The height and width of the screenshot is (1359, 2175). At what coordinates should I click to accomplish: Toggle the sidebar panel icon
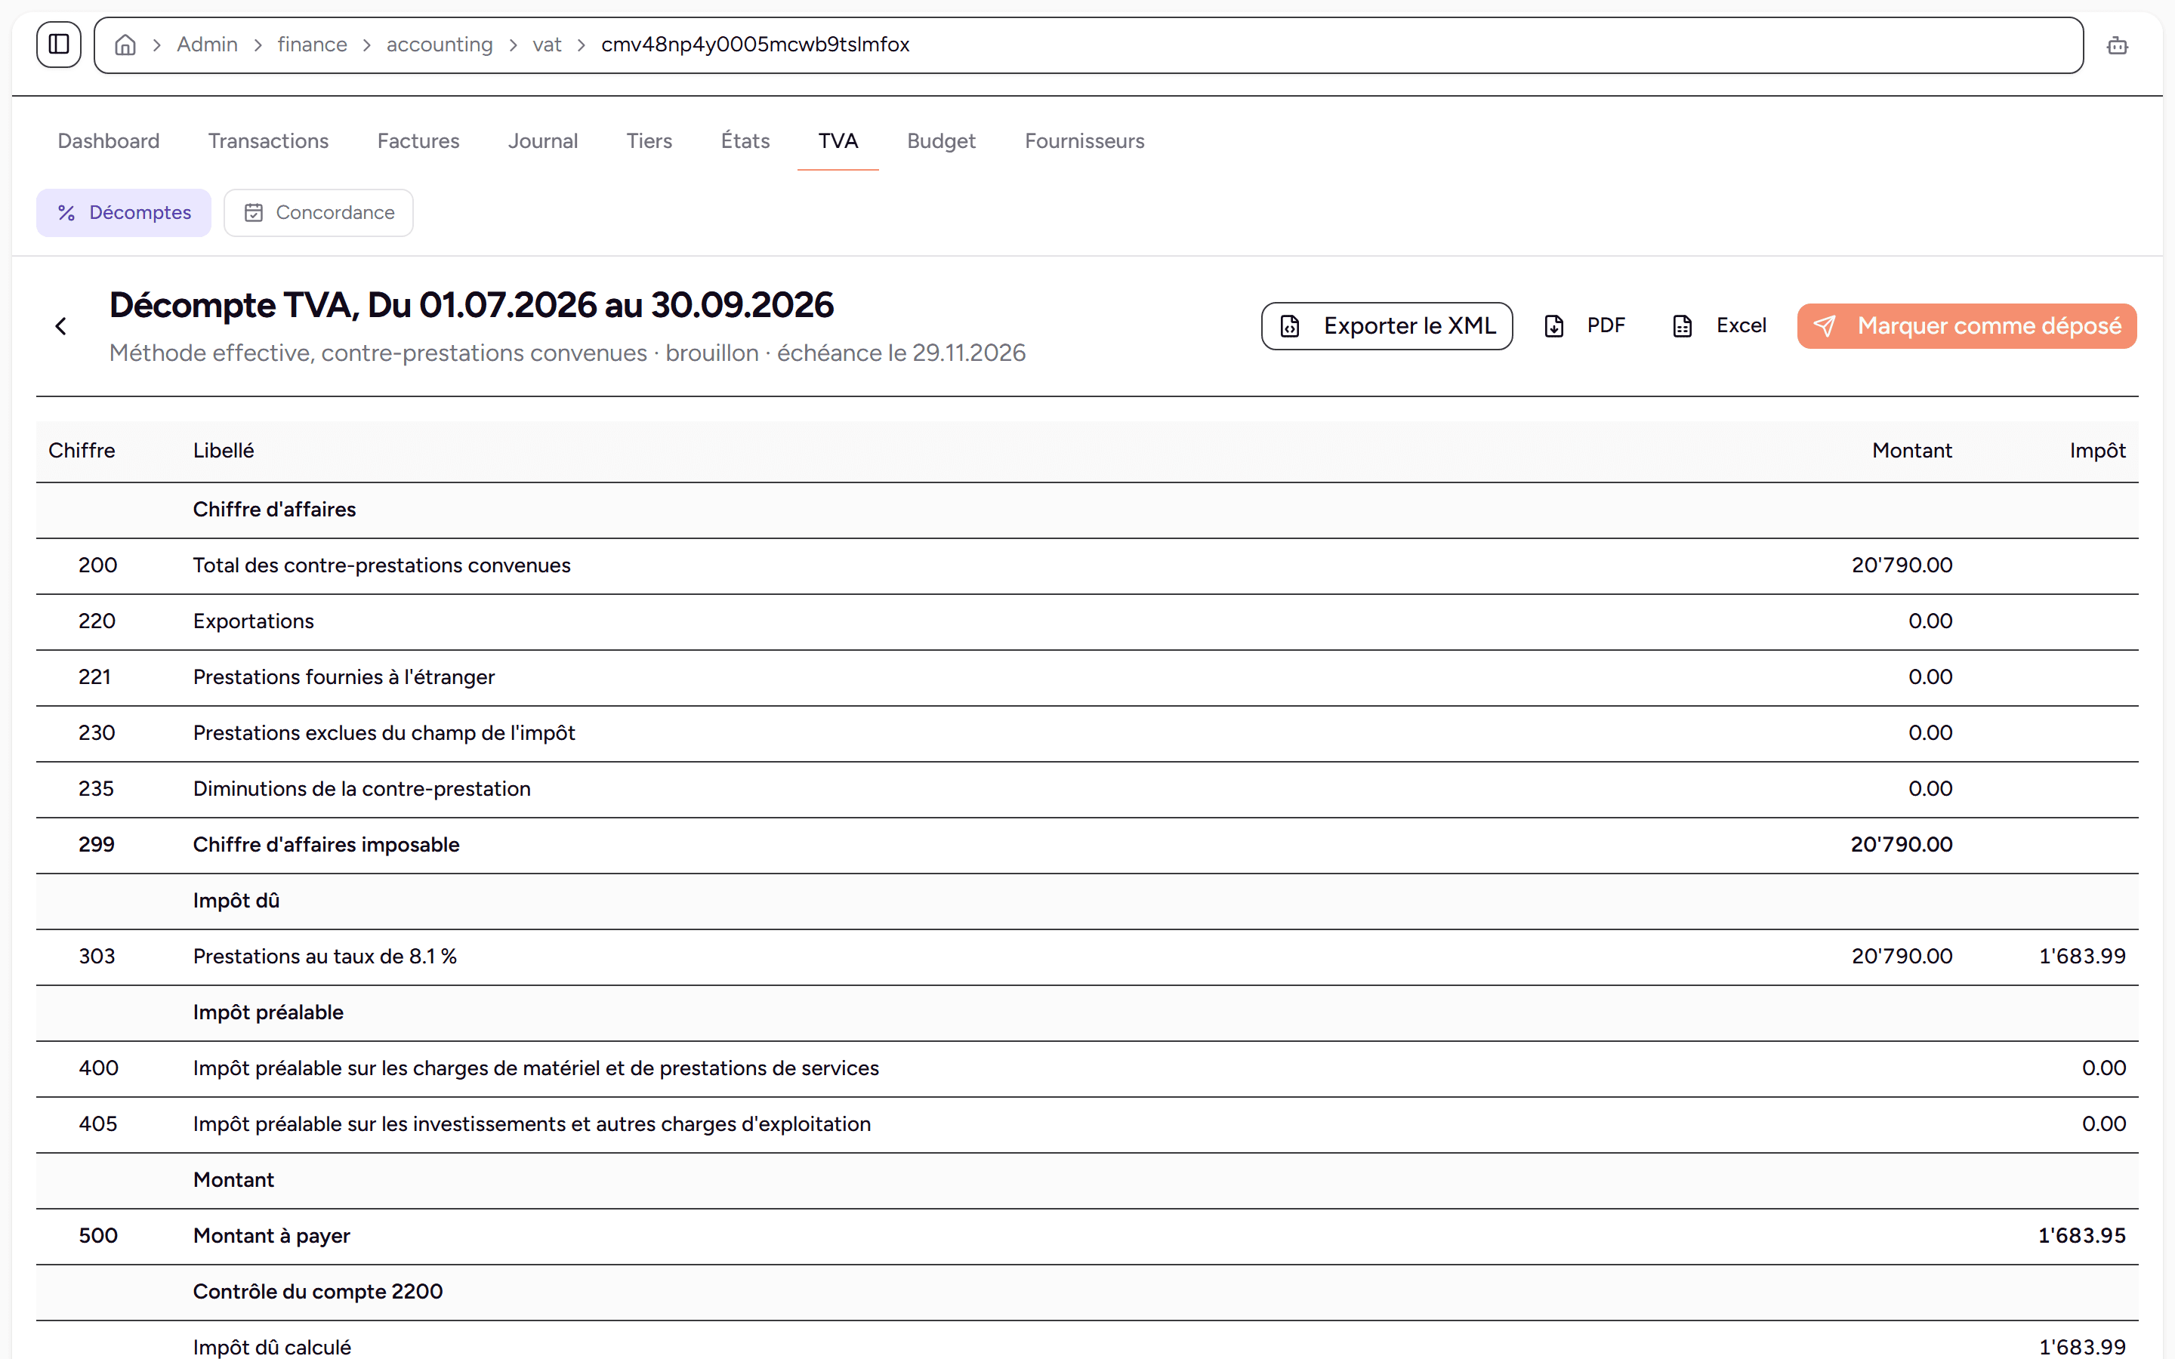[x=58, y=44]
